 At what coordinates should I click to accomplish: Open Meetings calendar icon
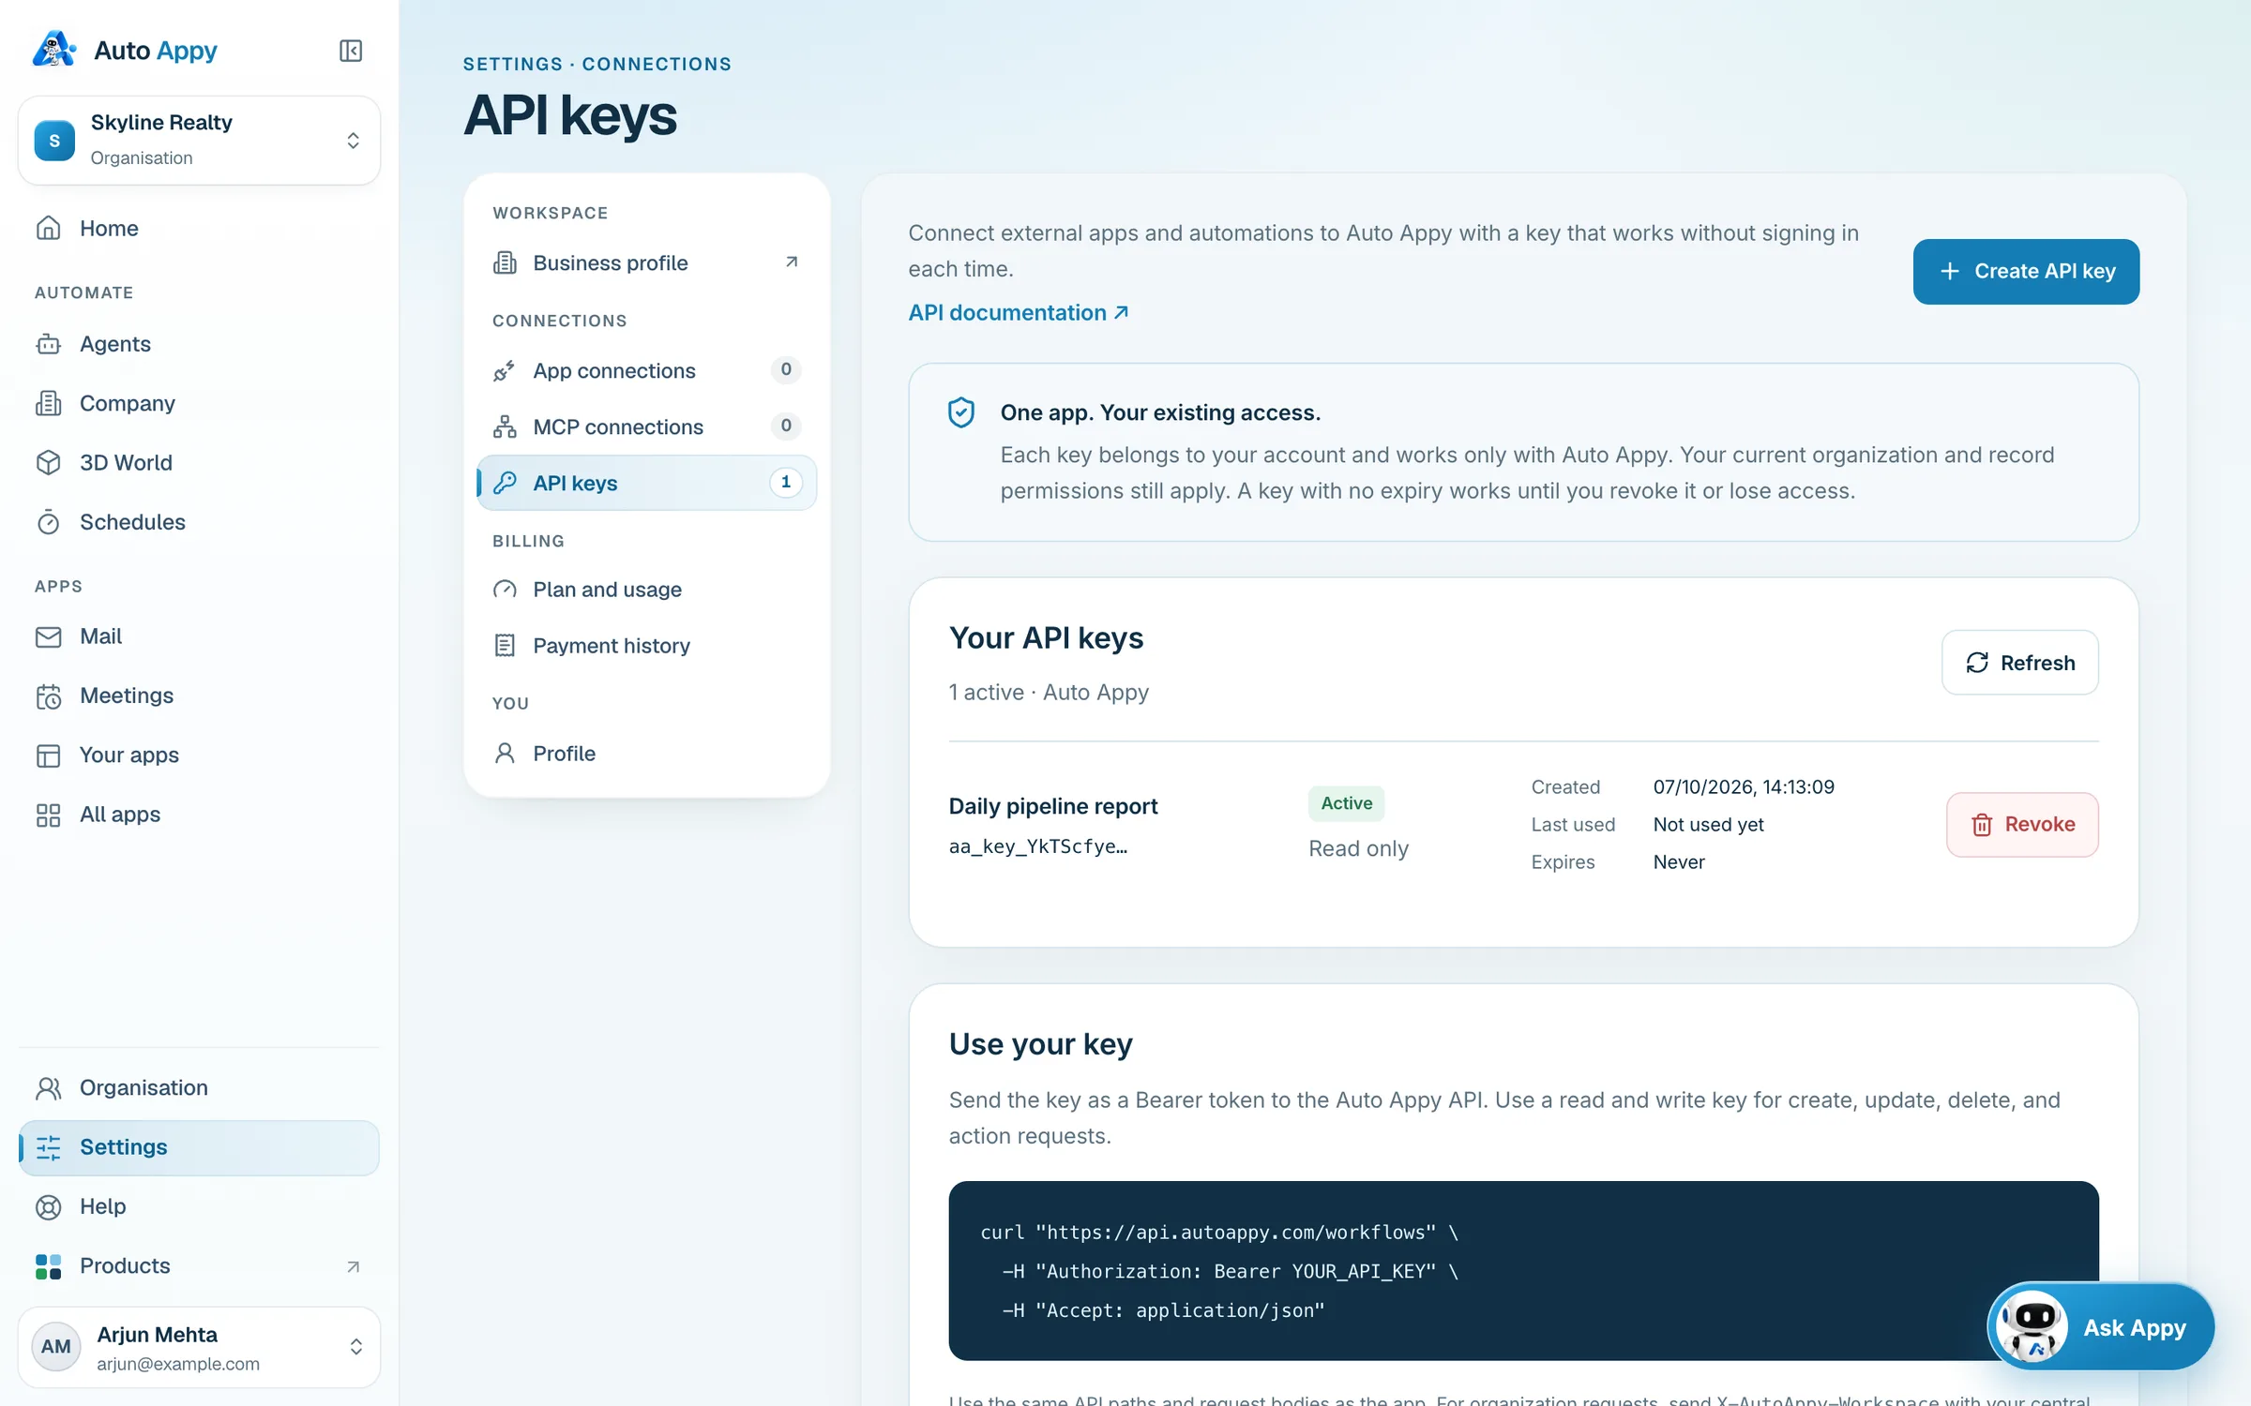coord(49,696)
